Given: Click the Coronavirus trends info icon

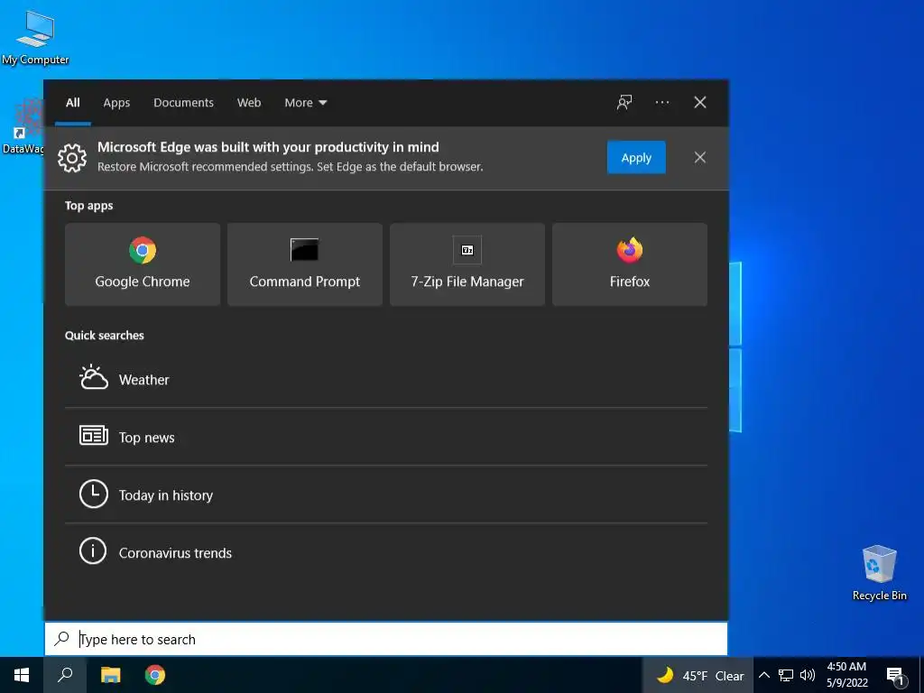Looking at the screenshot, I should (93, 551).
